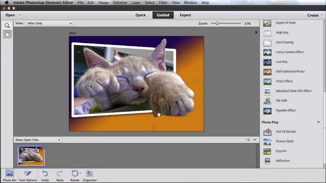Launch the Organizer

pos(90,175)
